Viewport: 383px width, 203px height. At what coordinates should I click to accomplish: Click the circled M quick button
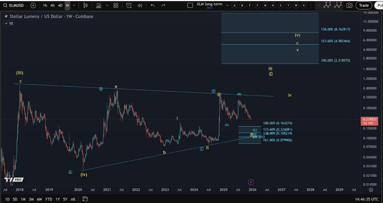click(x=265, y=5)
